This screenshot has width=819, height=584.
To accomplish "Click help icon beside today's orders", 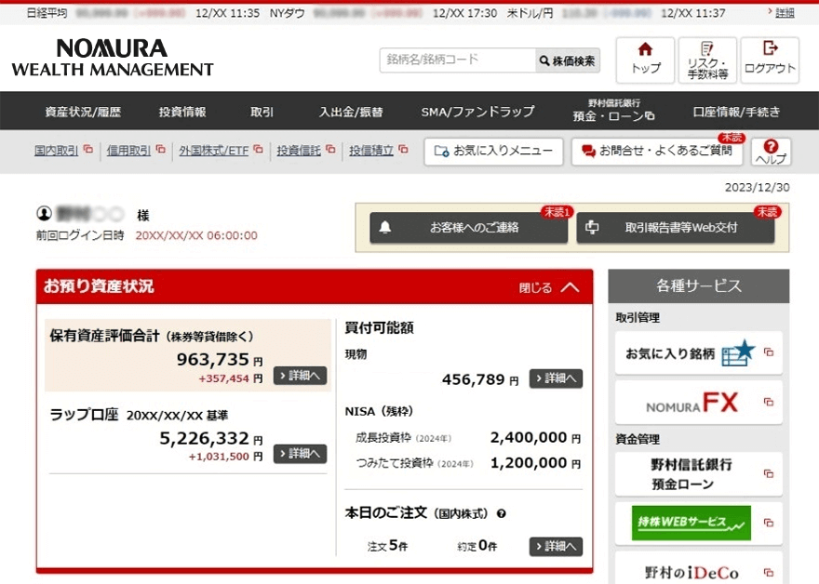I will 502,513.
